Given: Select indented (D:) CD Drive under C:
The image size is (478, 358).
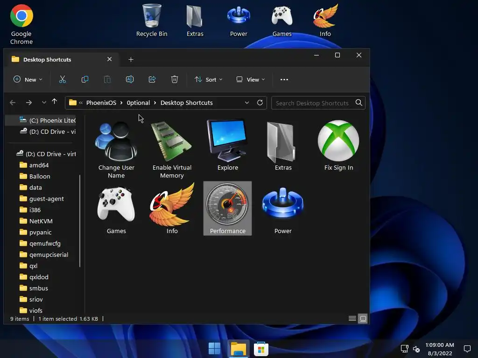Looking at the screenshot, I should point(47,131).
